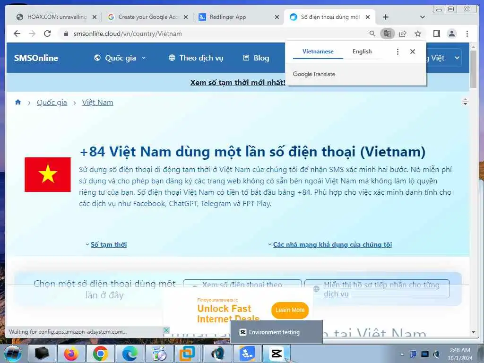Click the scrollbar down arrow

(473, 332)
